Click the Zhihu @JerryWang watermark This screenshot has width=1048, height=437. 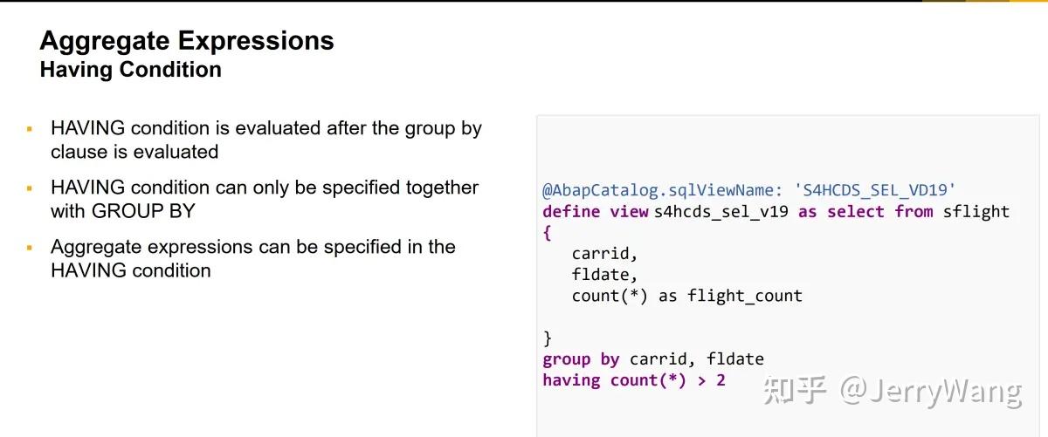[892, 391]
